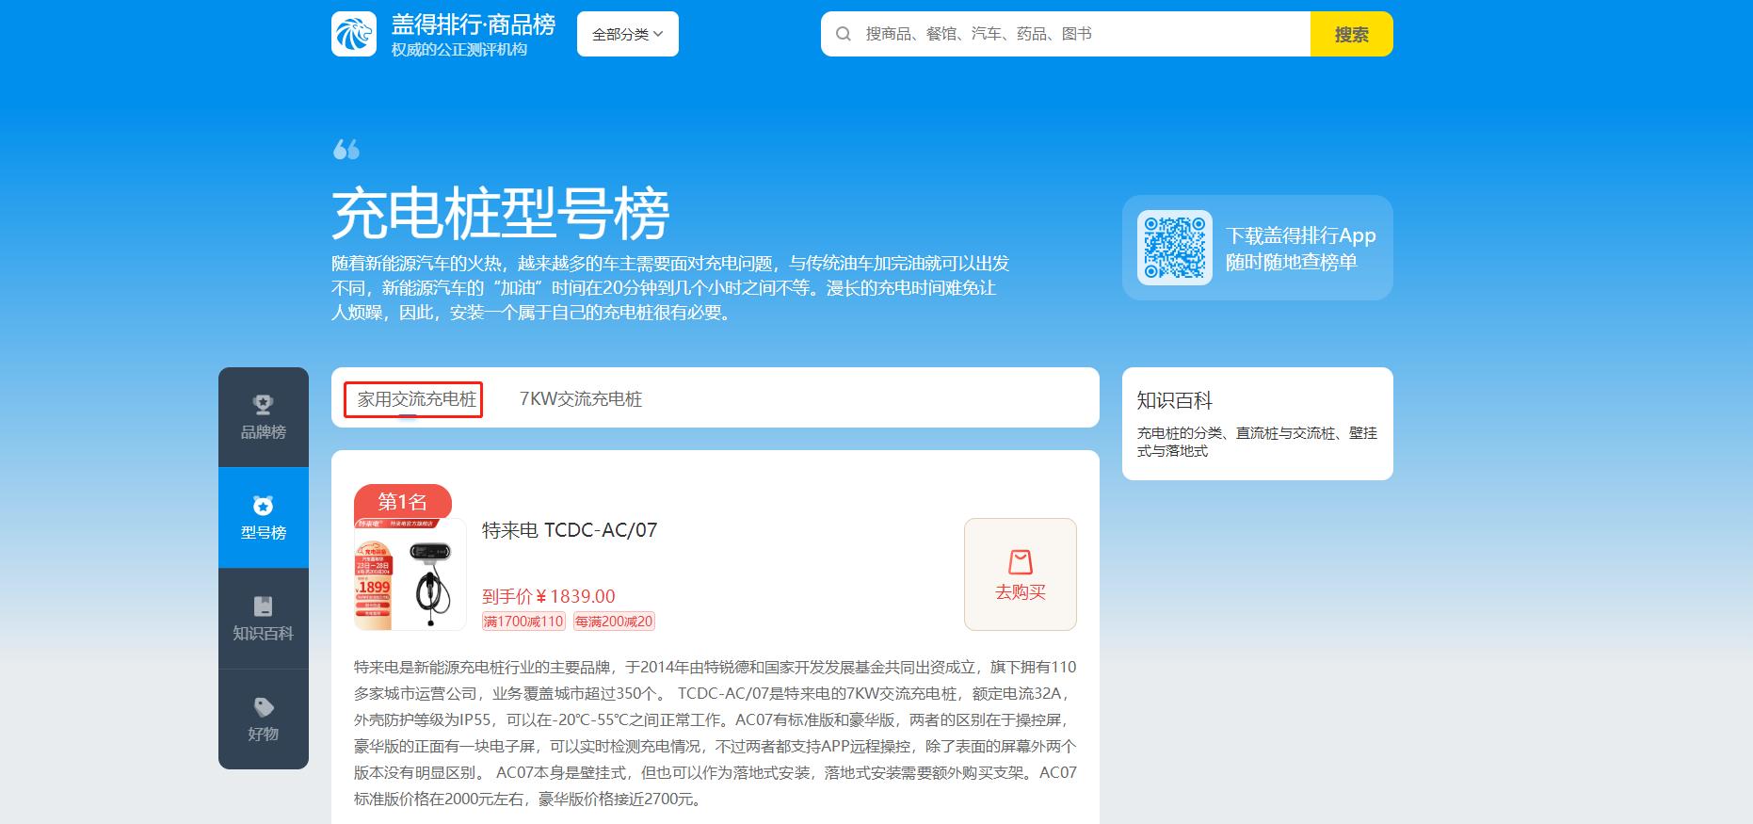Click the QR code for App download
The height and width of the screenshot is (824, 1753).
[x=1175, y=248]
